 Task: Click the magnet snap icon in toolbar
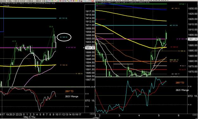(x=81, y=1)
